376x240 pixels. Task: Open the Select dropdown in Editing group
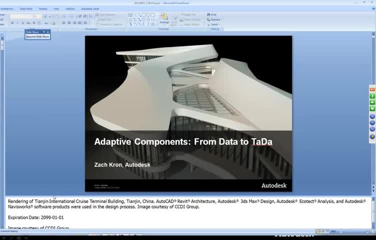pyautogui.click(x=213, y=24)
